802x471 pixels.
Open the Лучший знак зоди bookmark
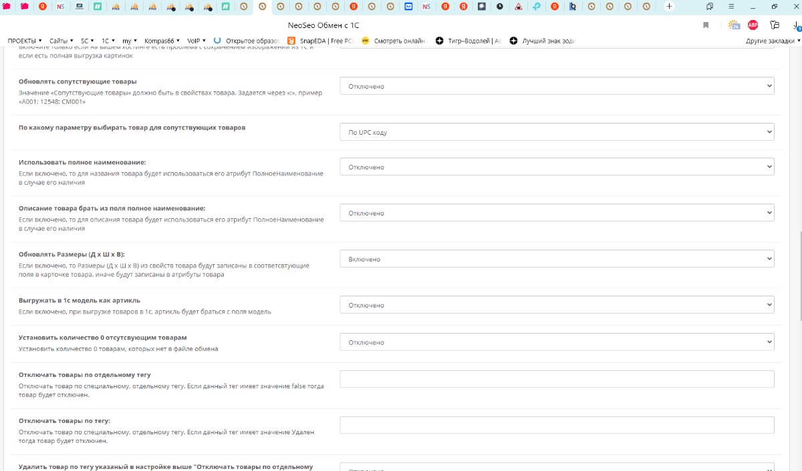tap(542, 41)
